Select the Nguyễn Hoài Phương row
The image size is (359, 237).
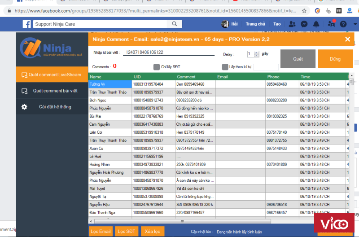click(219, 172)
